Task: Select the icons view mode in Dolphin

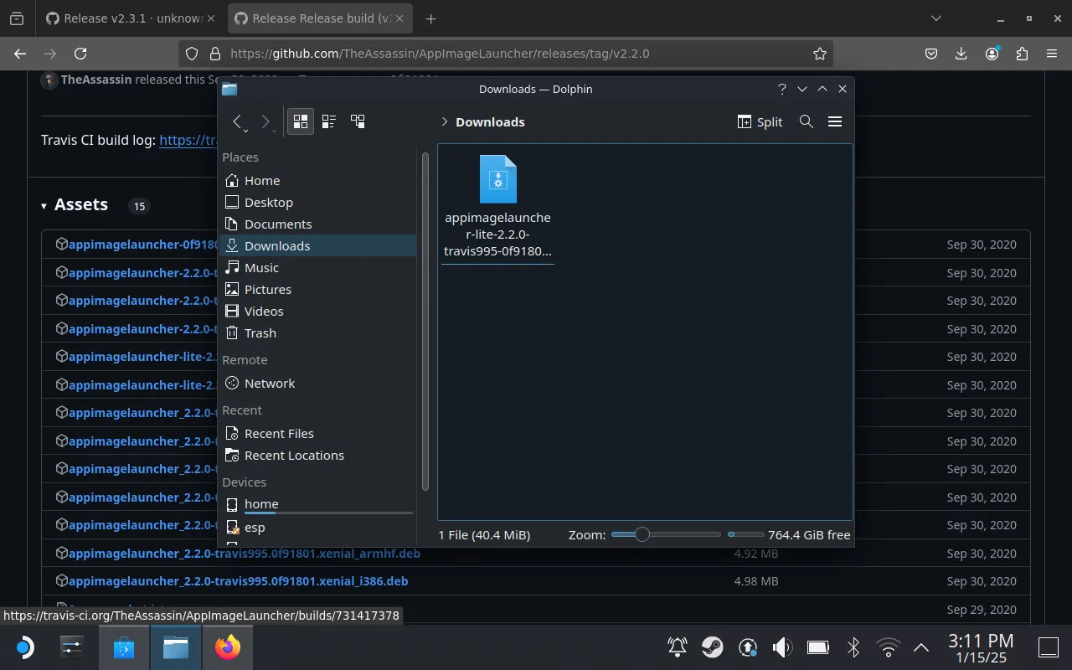Action: [300, 121]
